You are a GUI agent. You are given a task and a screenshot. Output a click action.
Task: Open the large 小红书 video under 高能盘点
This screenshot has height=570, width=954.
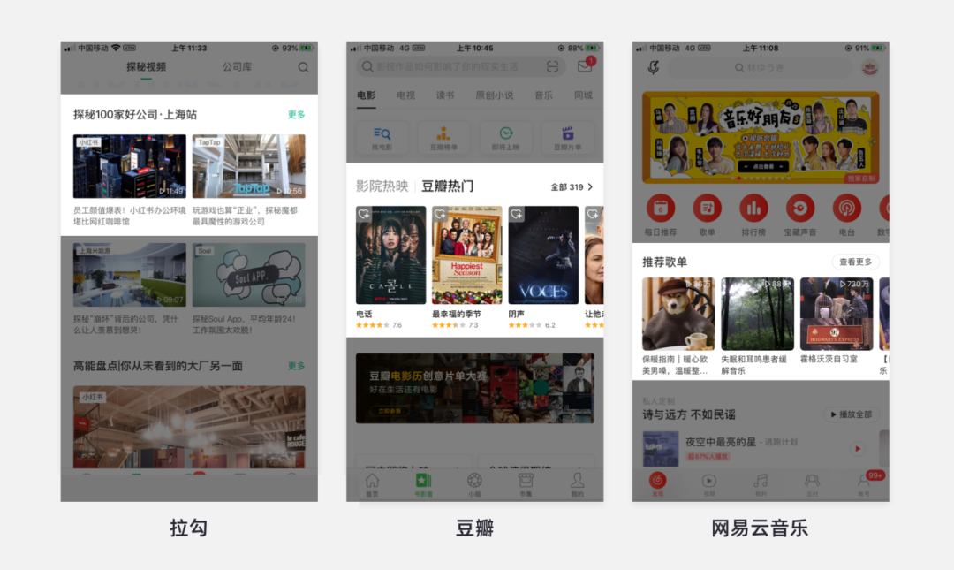click(x=189, y=427)
